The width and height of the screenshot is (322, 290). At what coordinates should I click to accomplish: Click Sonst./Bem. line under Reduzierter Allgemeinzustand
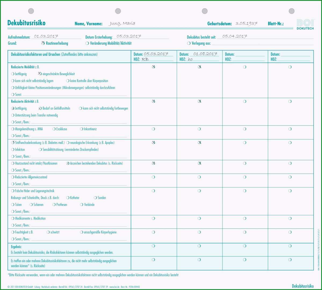coord(79,184)
